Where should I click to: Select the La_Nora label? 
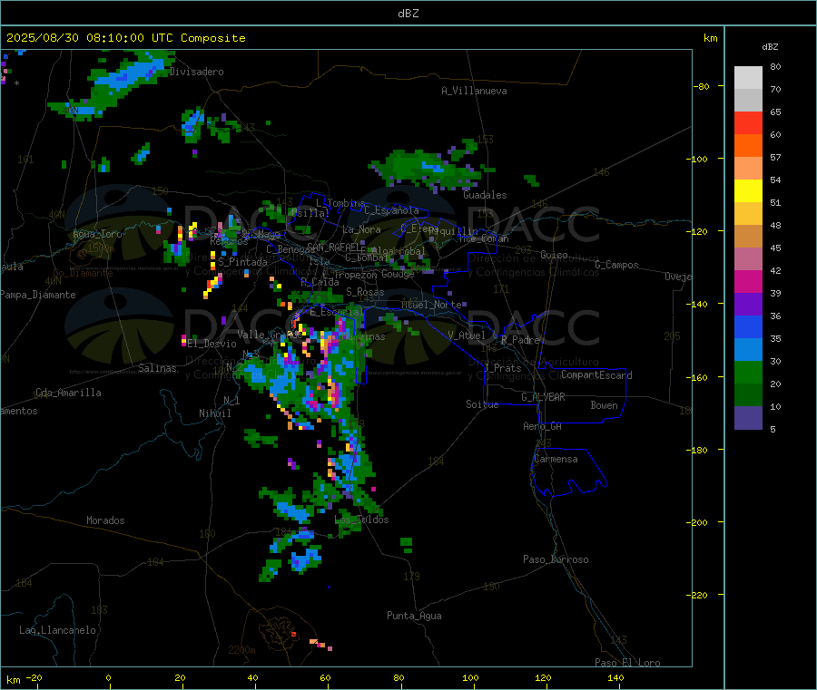[361, 229]
